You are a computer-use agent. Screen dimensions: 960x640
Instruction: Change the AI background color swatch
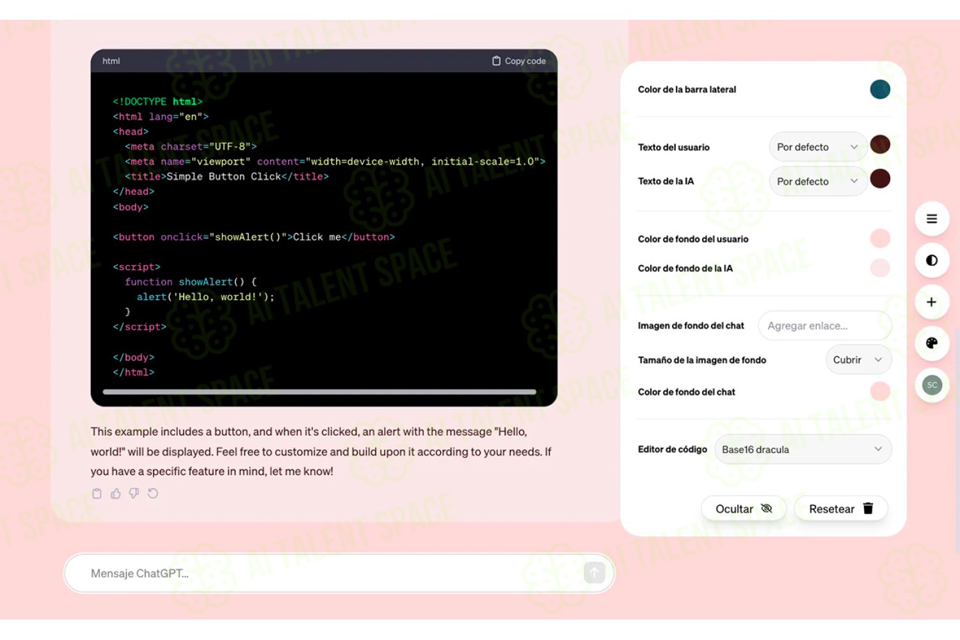pos(880,268)
